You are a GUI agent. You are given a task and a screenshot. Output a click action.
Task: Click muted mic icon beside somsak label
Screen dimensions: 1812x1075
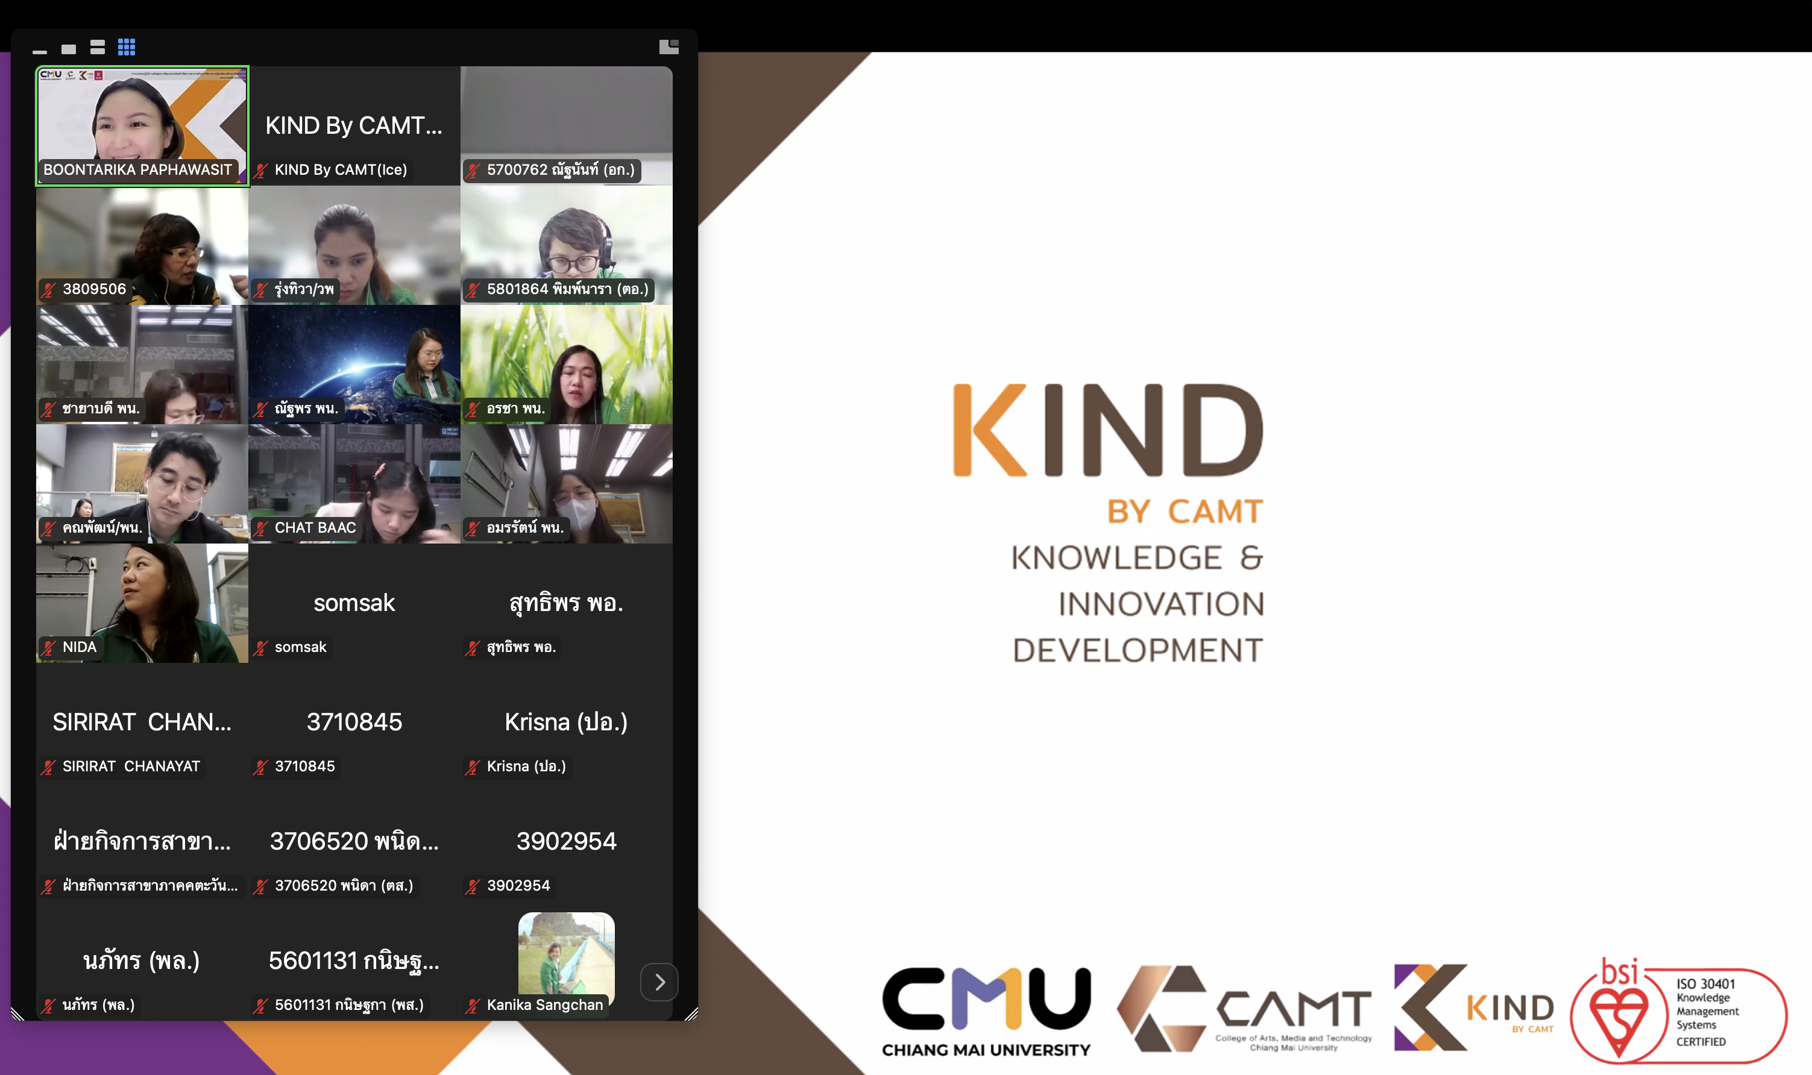pyautogui.click(x=261, y=648)
